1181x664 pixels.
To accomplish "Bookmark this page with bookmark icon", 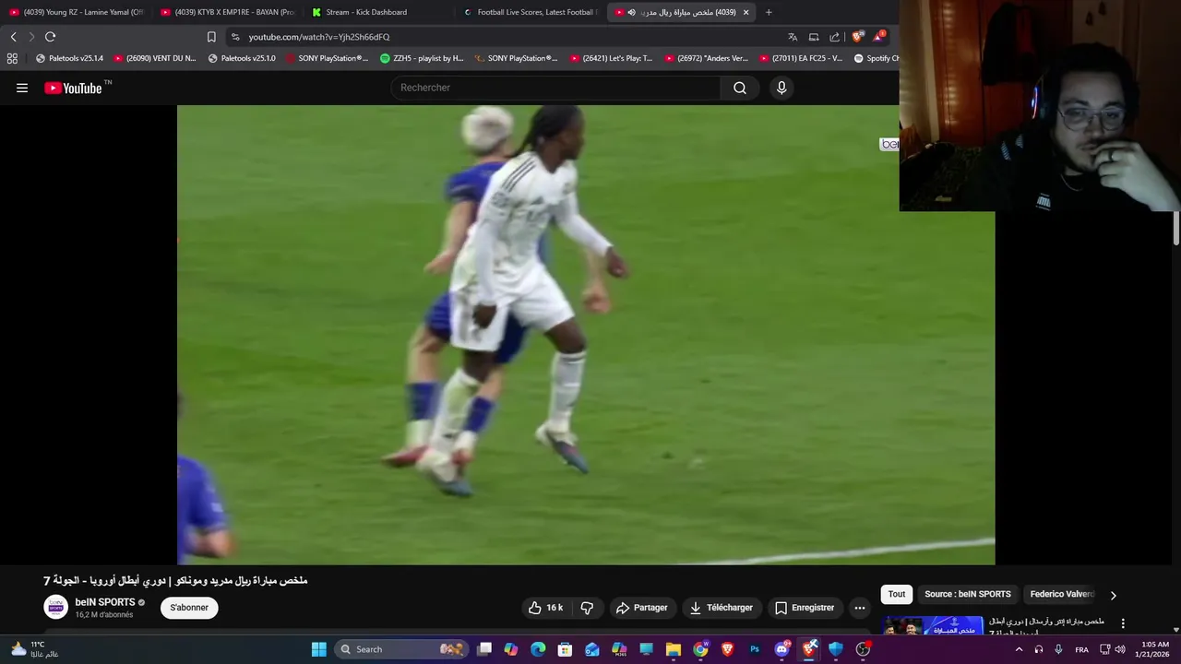I will click(211, 37).
